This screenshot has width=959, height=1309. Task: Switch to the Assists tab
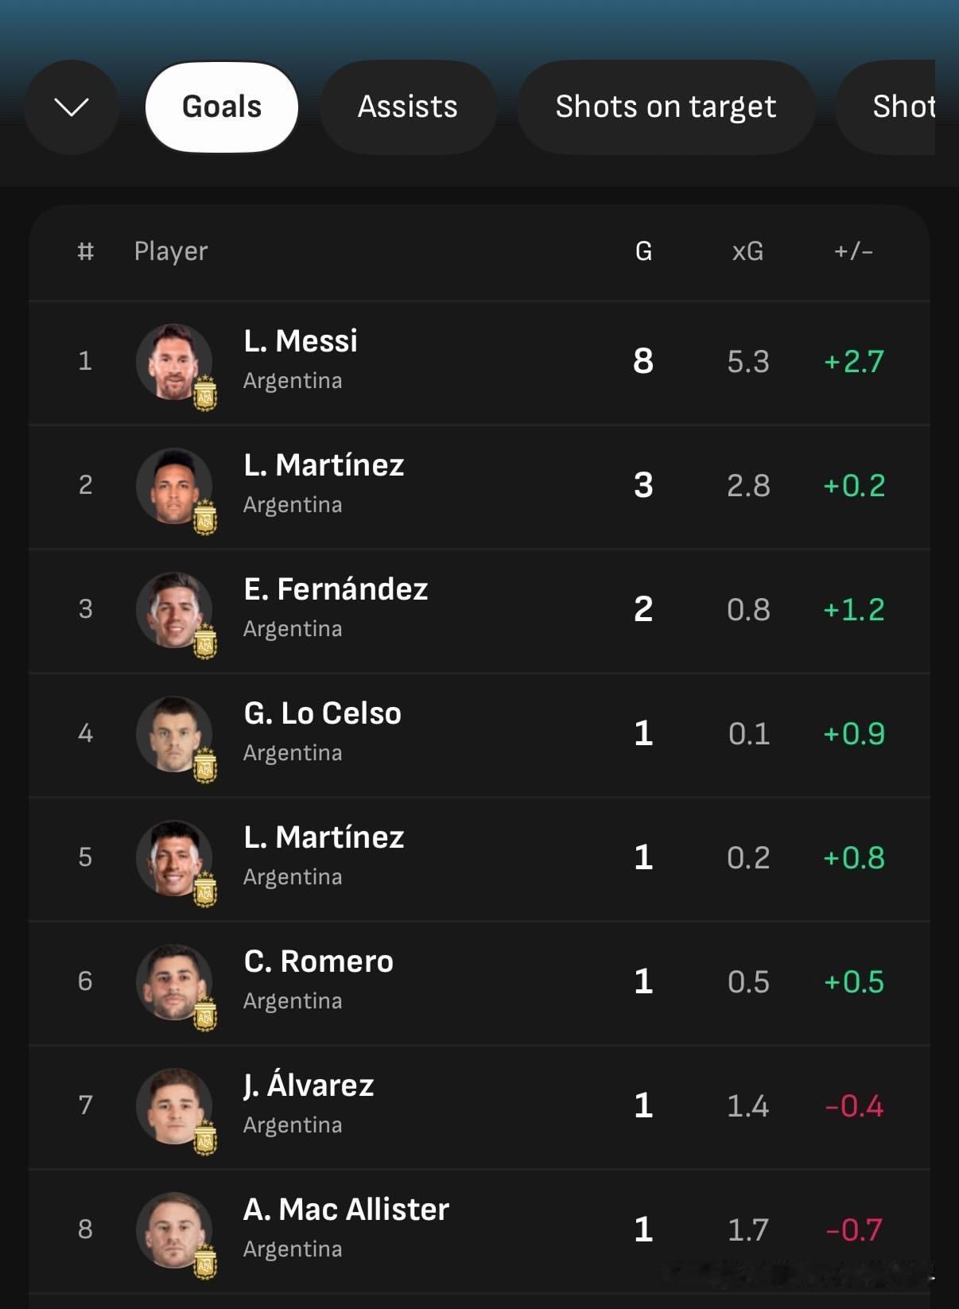coord(408,107)
